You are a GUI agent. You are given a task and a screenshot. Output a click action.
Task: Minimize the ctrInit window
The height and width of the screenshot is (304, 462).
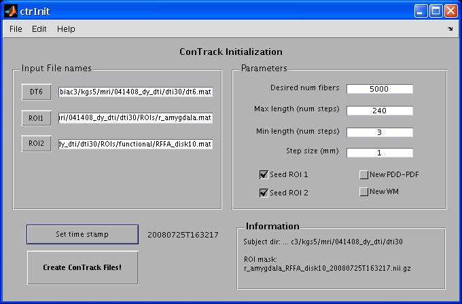[421, 11]
